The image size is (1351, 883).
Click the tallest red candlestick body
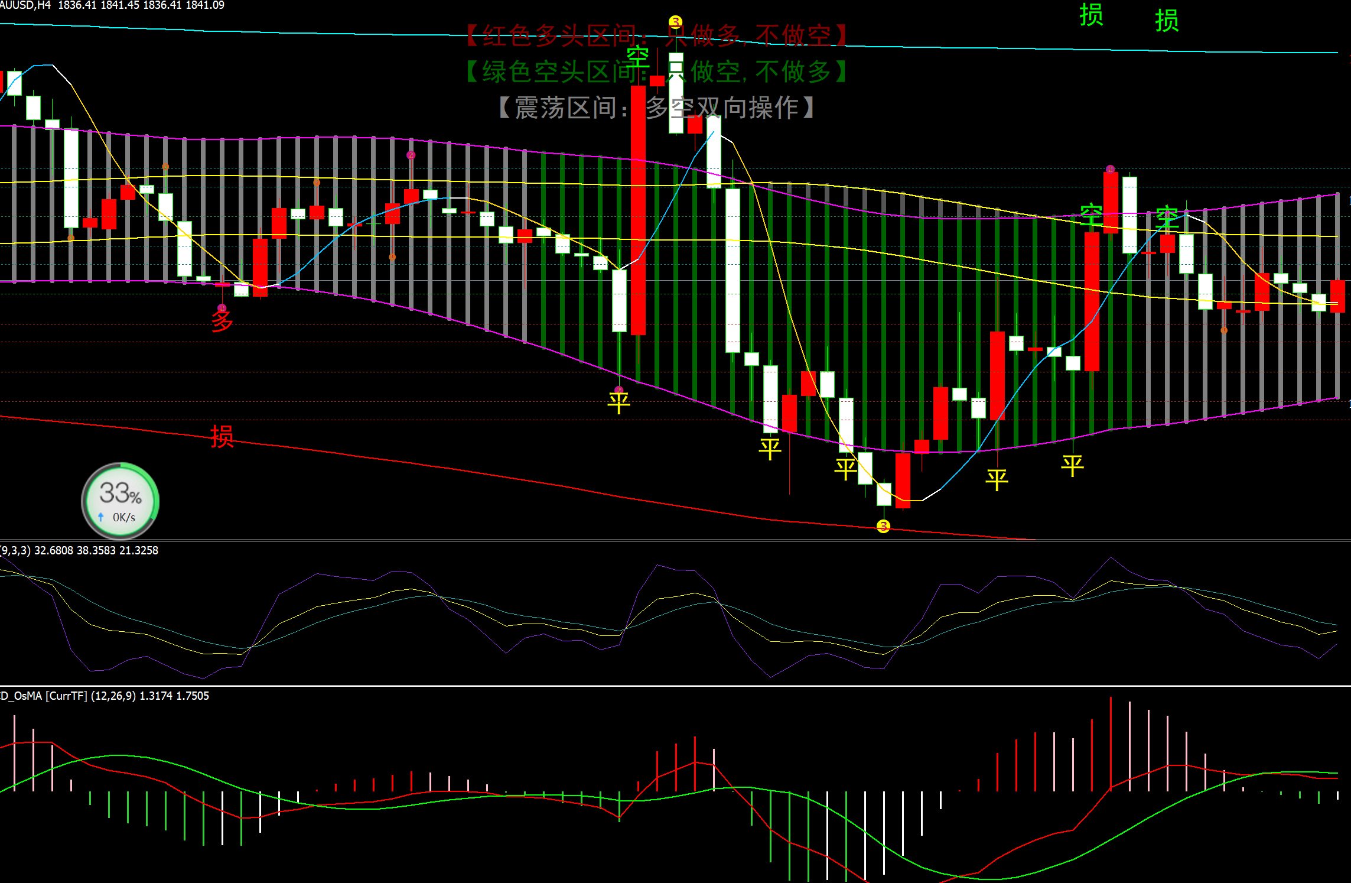pos(638,210)
